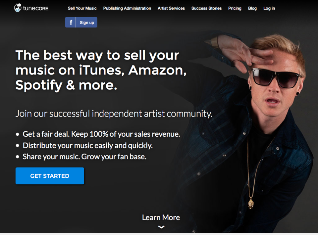The height and width of the screenshot is (235, 318).
Task: Click Join our successful independent artist community text
Action: 114,114
